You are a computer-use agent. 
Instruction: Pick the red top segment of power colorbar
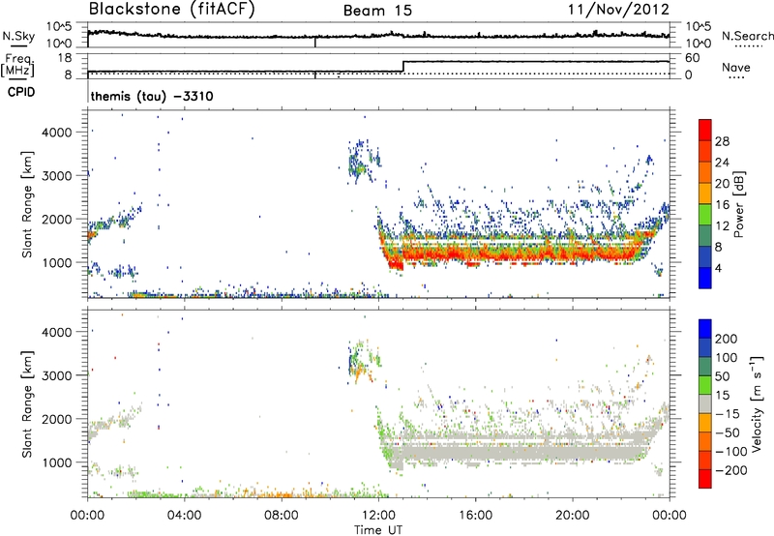point(705,131)
